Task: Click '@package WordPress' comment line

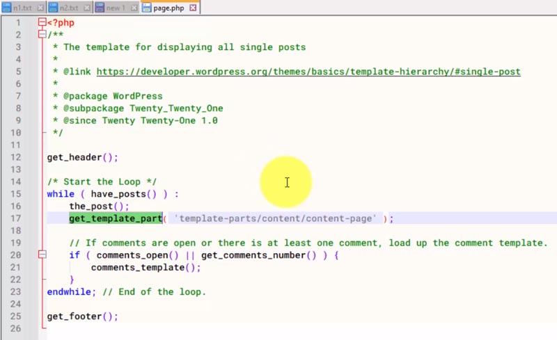Action: tap(108, 96)
